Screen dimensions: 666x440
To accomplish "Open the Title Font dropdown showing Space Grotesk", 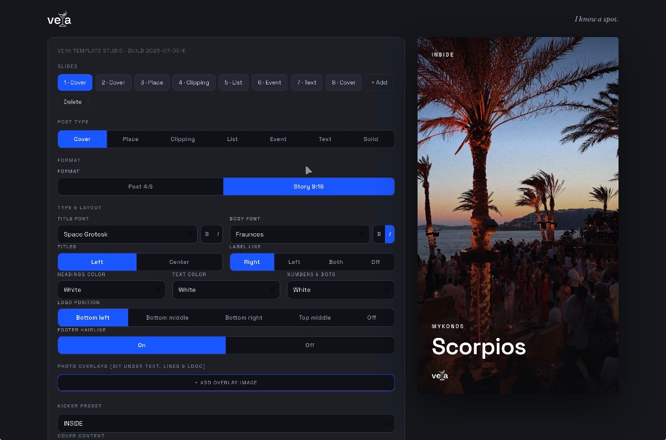I will 127,234.
